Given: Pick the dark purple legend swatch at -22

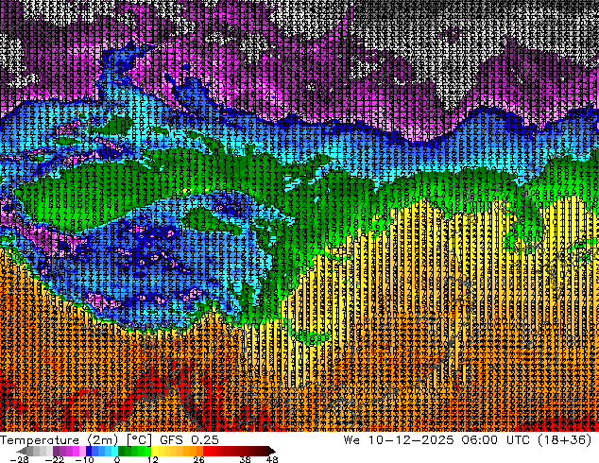Looking at the screenshot, I should [x=56, y=451].
